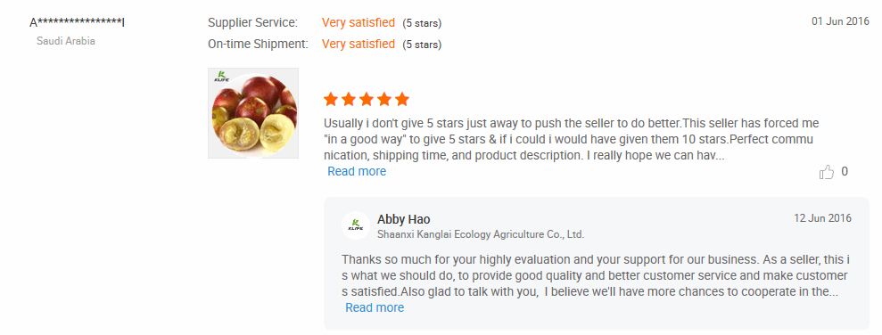Click the fifth orange rating star
This screenshot has height=335, width=882.
402,100
